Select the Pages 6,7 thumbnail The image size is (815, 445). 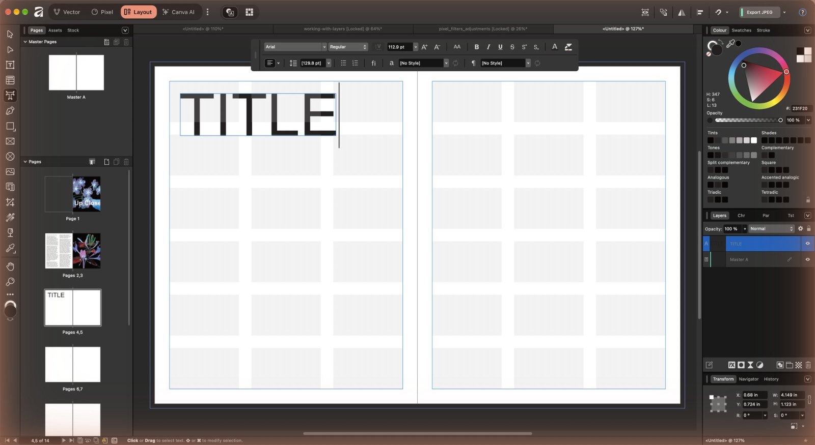click(73, 365)
